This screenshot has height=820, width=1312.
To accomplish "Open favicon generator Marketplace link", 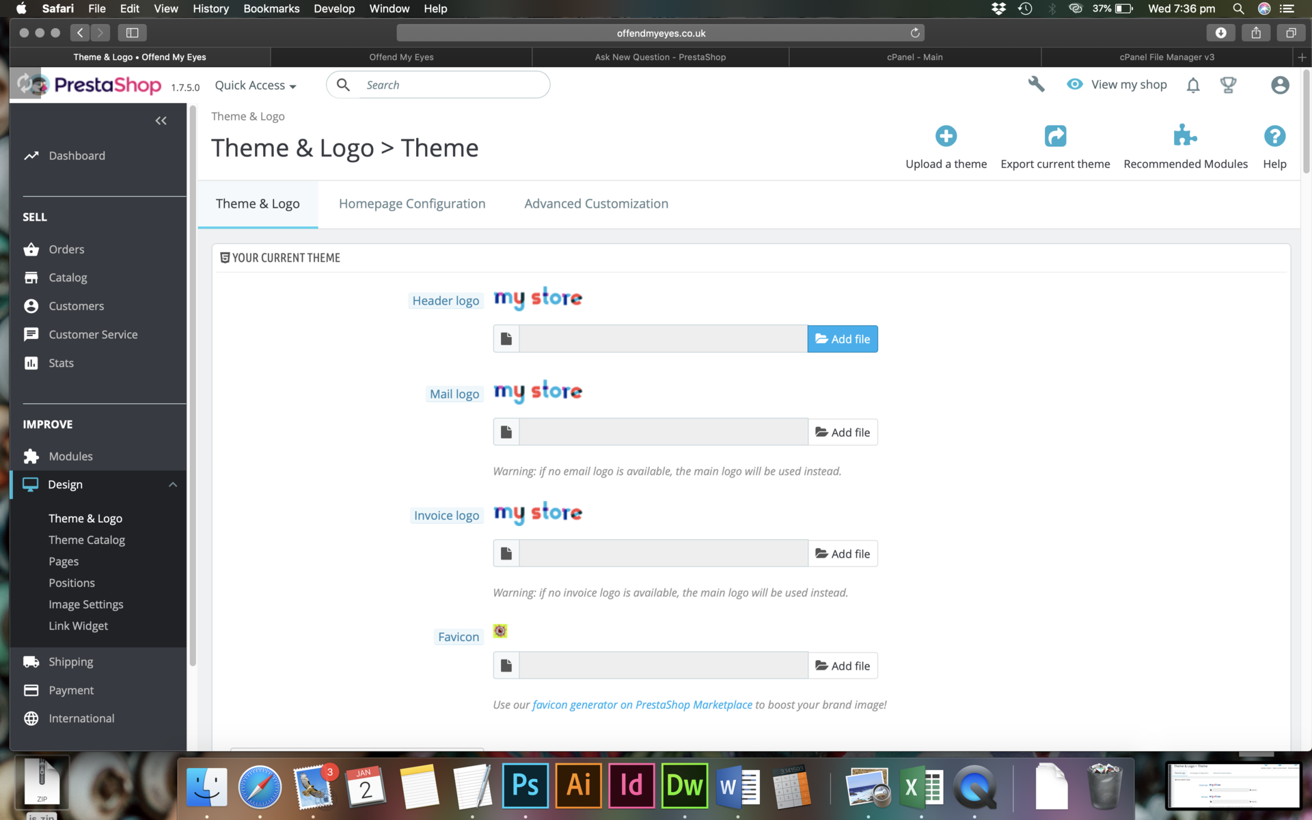I will pos(642,705).
